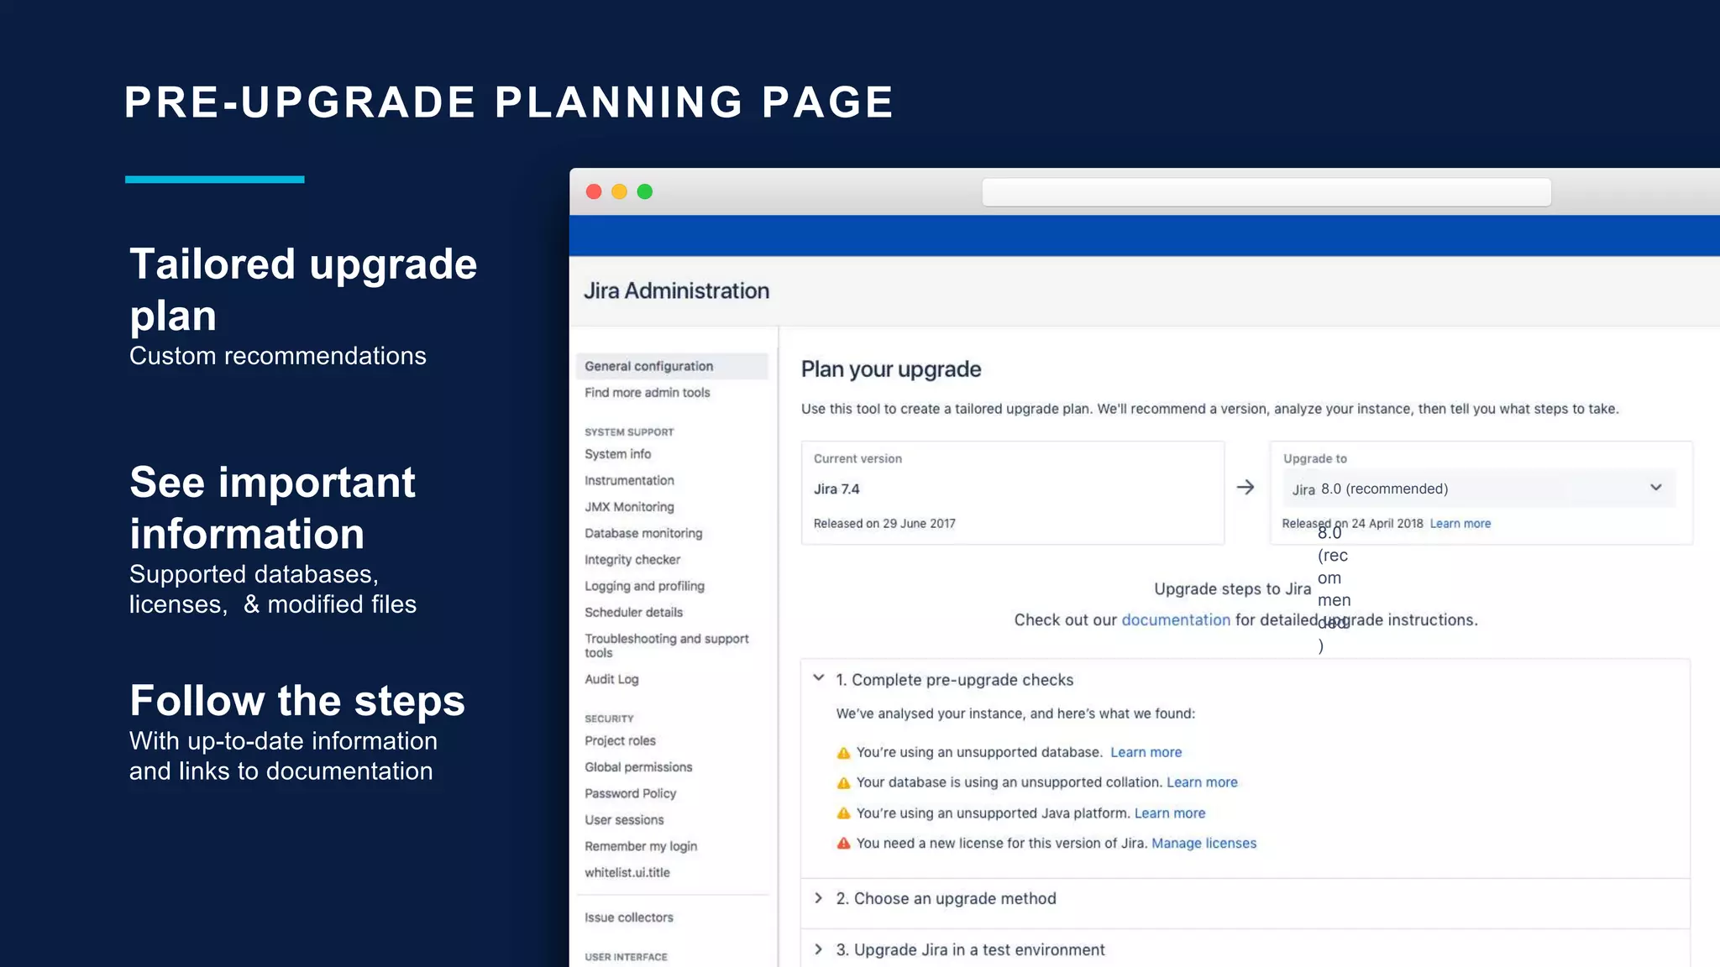
Task: Click the Plan your upgrade heading
Action: [x=891, y=369]
